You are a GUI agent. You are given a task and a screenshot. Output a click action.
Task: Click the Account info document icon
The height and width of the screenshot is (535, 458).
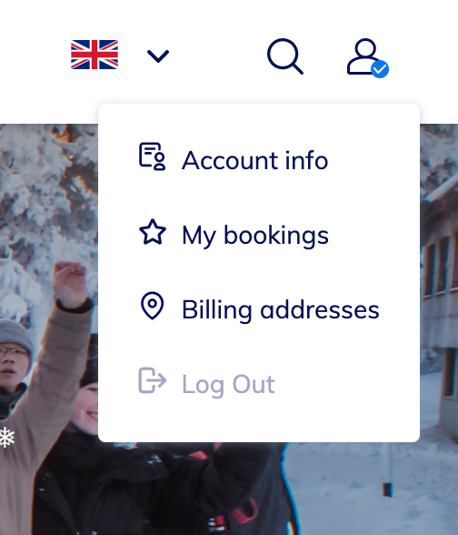[152, 156]
